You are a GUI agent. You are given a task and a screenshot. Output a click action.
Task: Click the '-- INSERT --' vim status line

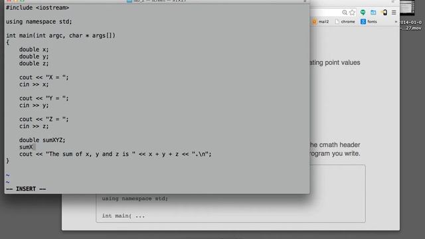click(26, 189)
